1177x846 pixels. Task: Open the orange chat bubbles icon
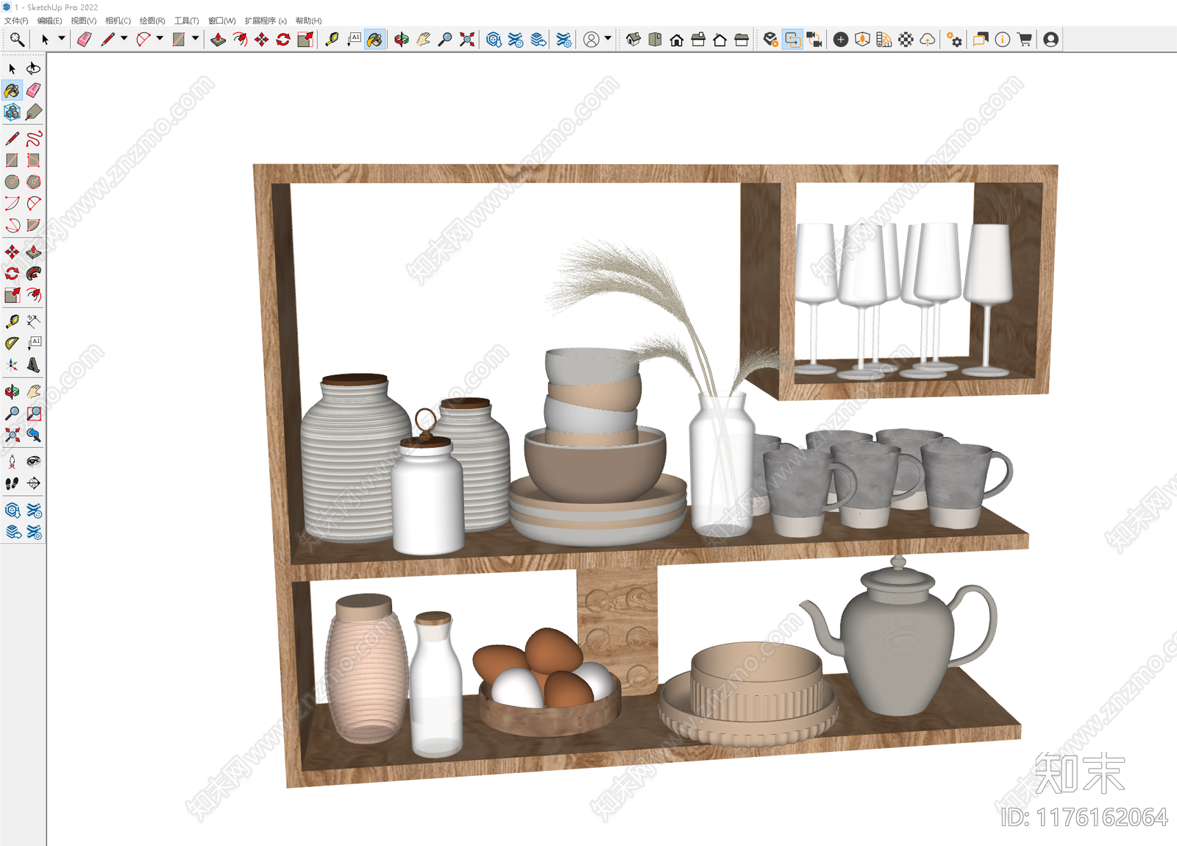click(x=981, y=40)
